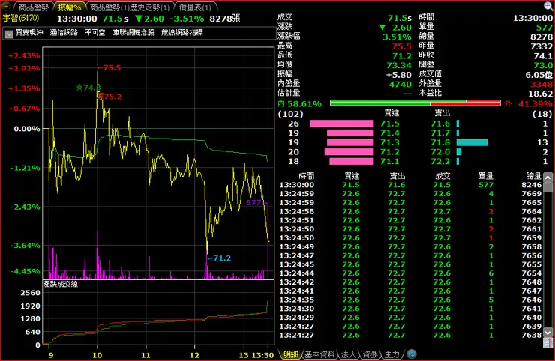Click the -3.64% label on chart axis

click(x=25, y=246)
